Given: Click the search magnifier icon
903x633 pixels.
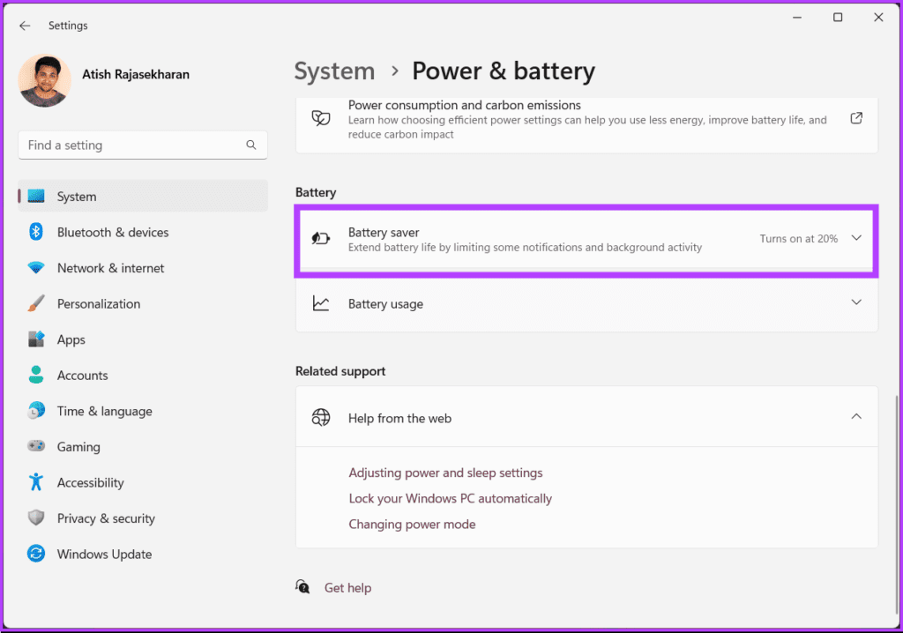Looking at the screenshot, I should pos(251,145).
